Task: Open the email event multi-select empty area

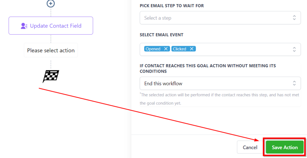Action: tap(243, 49)
